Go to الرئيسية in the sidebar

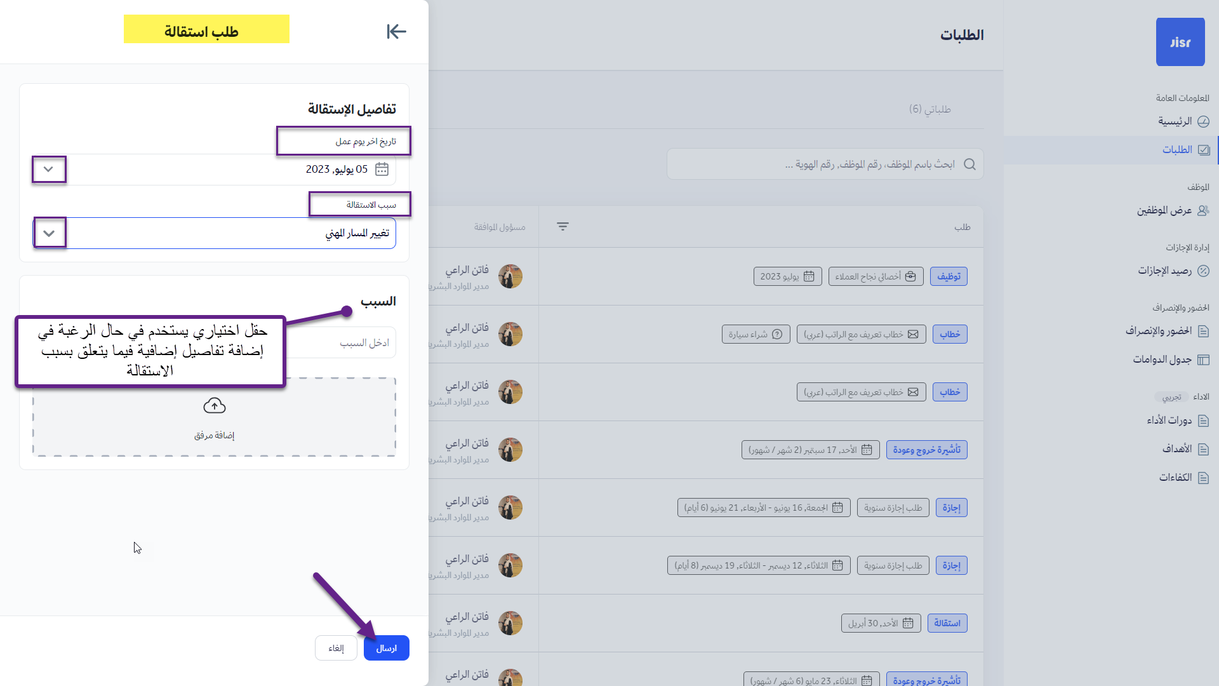(1175, 121)
